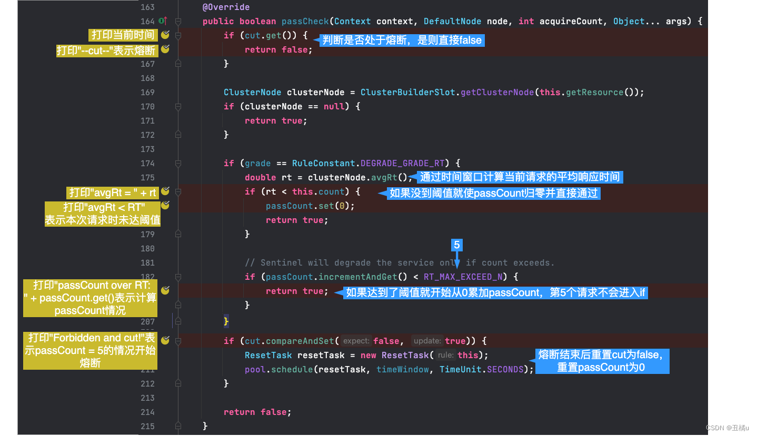Fold the 'if (clusterNode == null)' block at line 170
This screenshot has width=757, height=436.
[178, 106]
